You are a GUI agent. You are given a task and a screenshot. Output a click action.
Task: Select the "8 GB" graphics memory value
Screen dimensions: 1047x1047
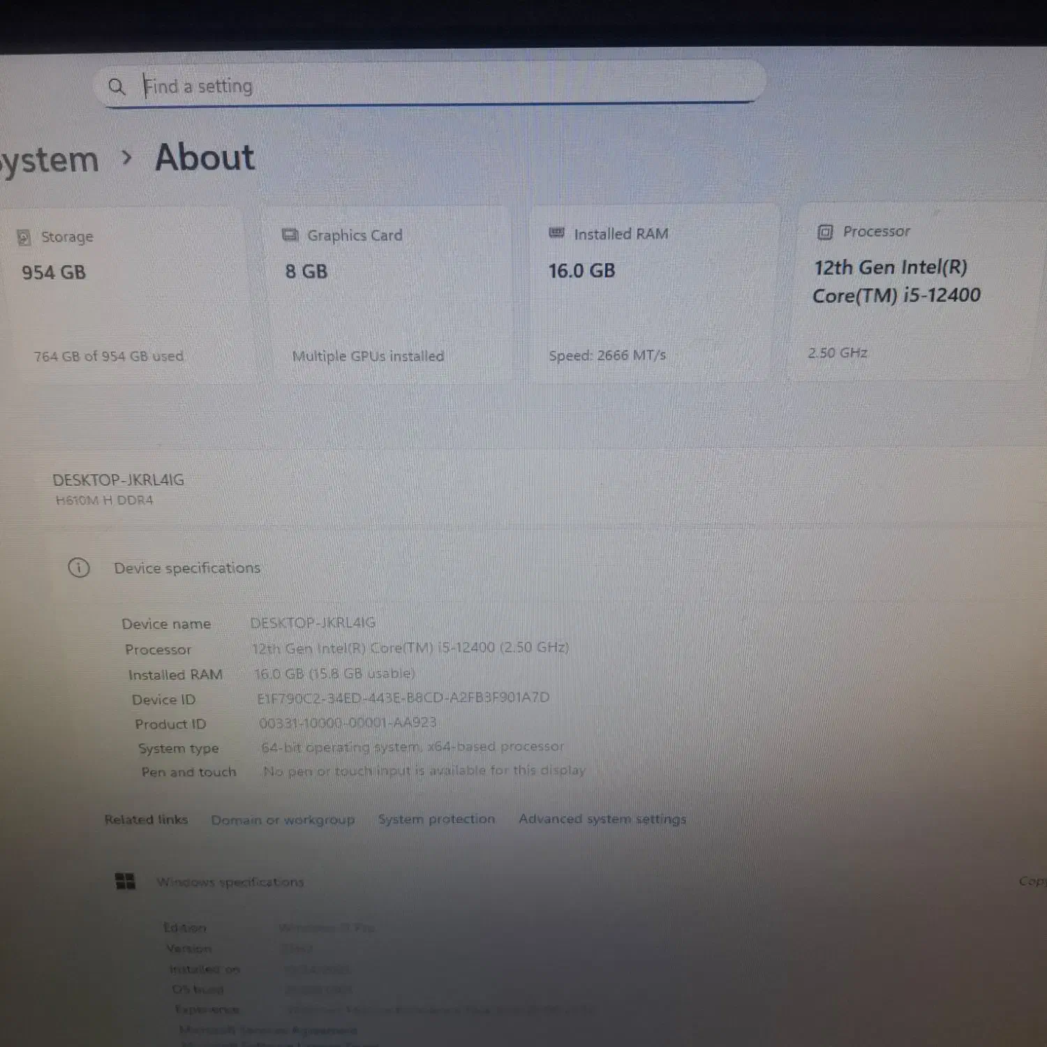pos(306,272)
